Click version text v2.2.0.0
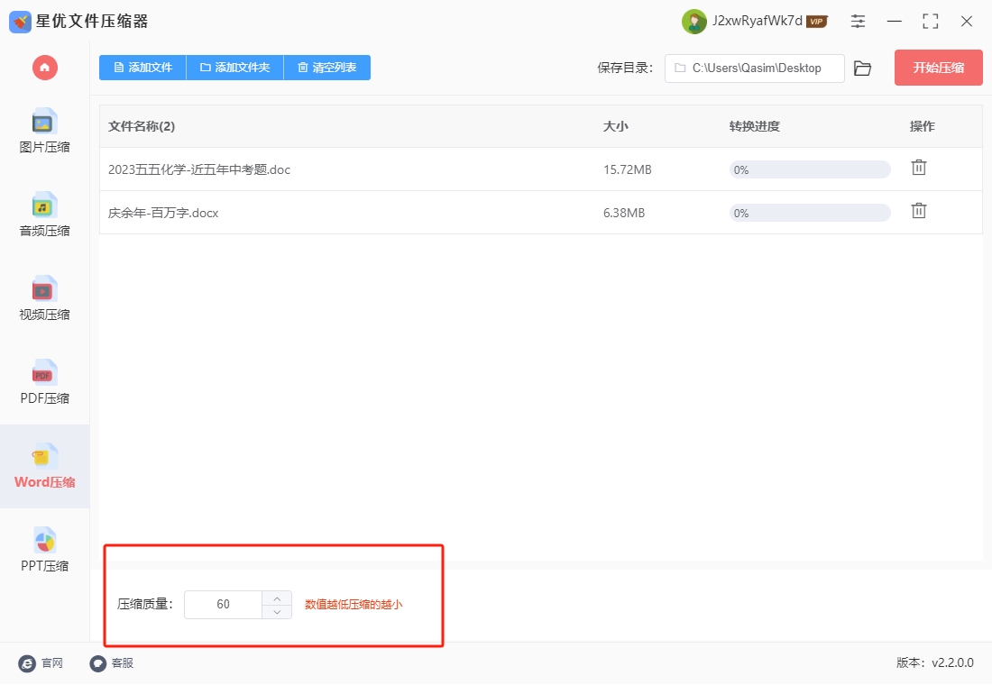 click(953, 662)
